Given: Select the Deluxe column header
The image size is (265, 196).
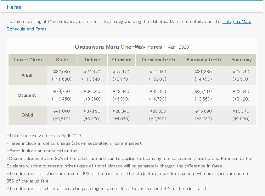Looking at the screenshot, I should pyautogui.click(x=92, y=60).
